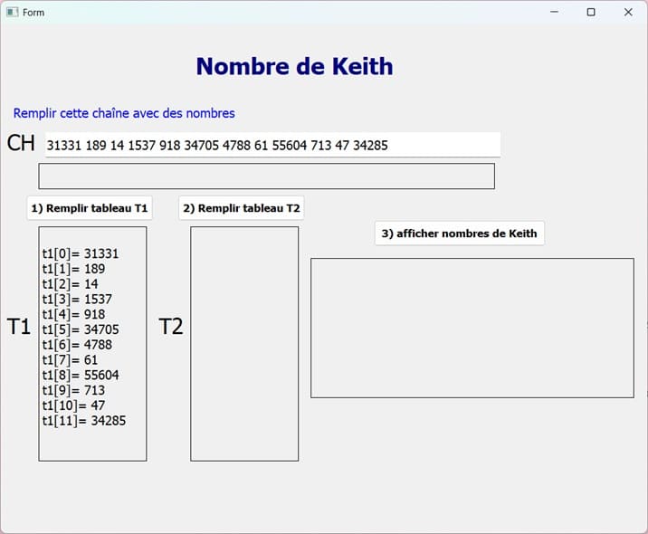Viewport: 648px width, 534px height.
Task: Click 'afficher nombres de Keith' button
Action: (x=459, y=233)
